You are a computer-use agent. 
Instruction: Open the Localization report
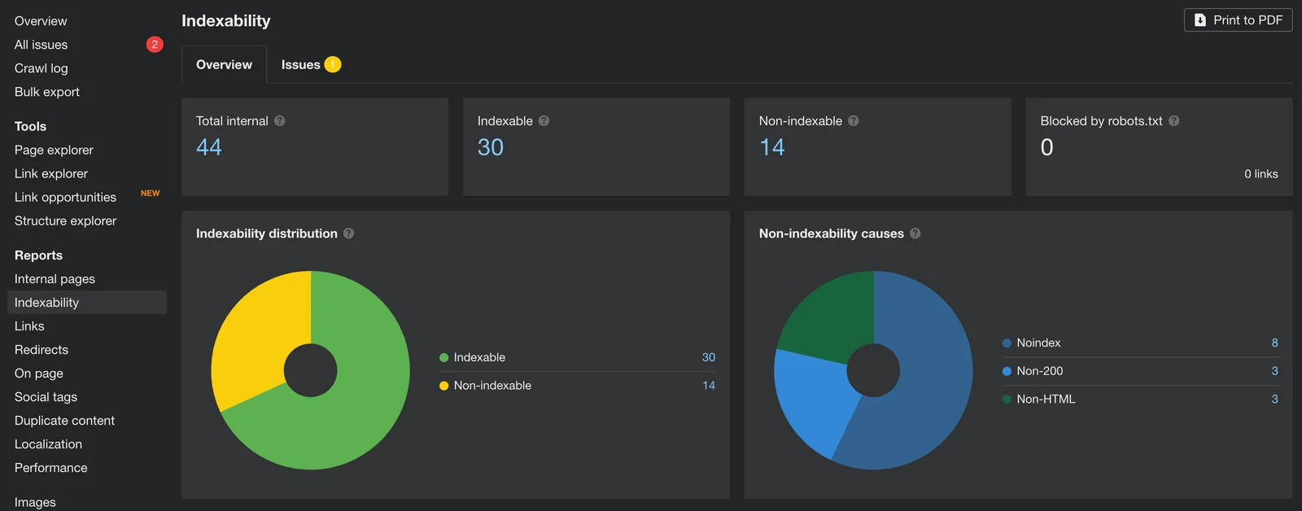pyautogui.click(x=48, y=444)
